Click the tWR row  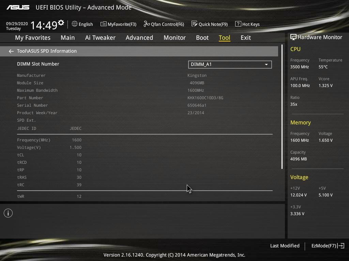tap(49, 196)
